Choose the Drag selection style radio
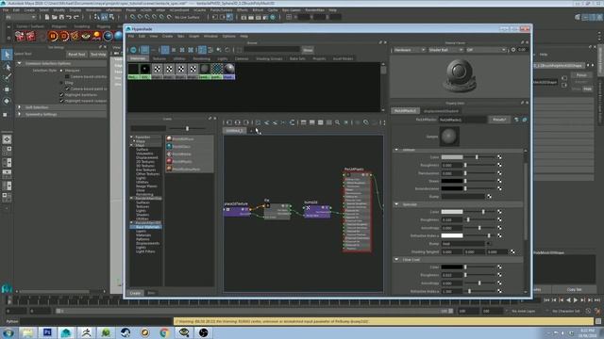 (x=61, y=83)
